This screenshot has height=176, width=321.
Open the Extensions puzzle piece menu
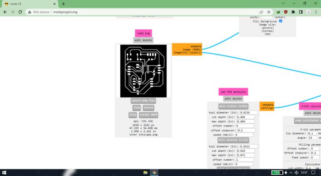point(293,12)
